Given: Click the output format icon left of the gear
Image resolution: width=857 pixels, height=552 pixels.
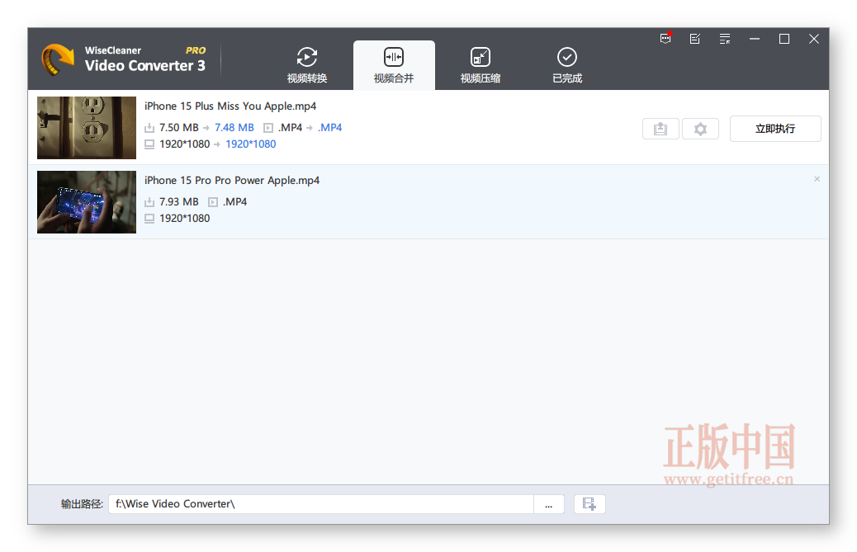Looking at the screenshot, I should click(x=661, y=129).
